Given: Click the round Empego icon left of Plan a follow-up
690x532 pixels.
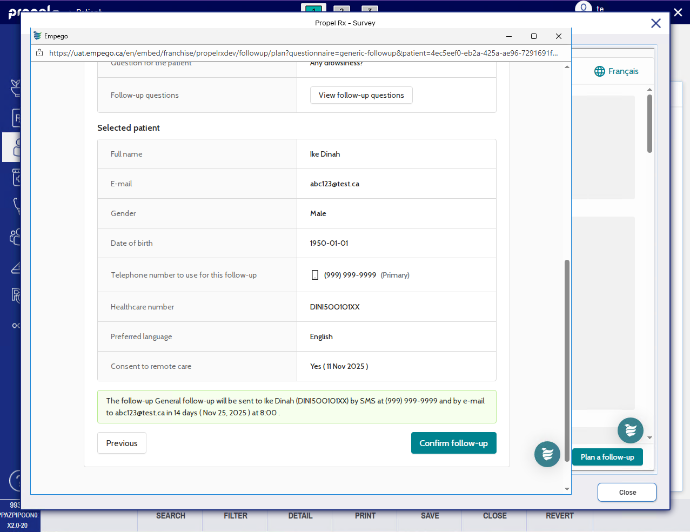Looking at the screenshot, I should 547,454.
